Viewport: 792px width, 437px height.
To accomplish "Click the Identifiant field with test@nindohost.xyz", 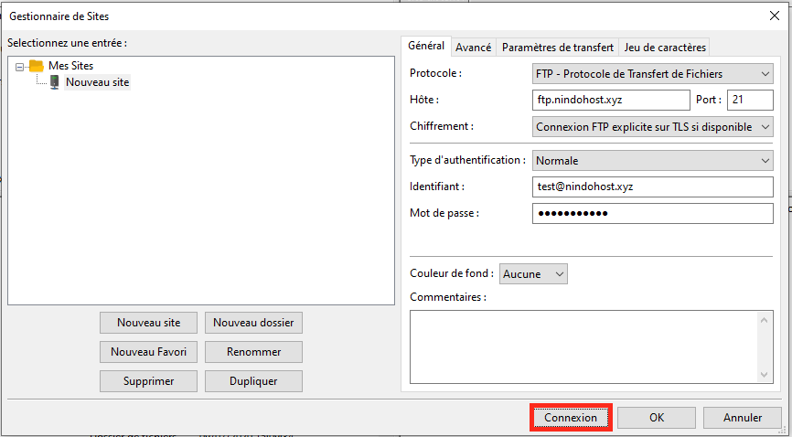I will 653,187.
